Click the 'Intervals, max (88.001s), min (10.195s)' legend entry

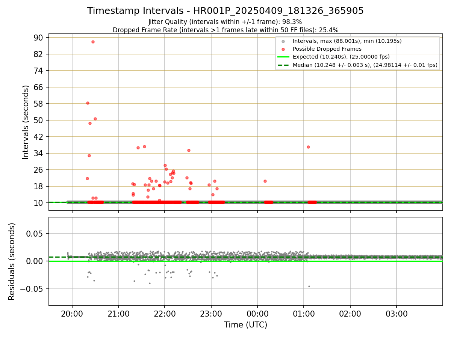[x=347, y=41]
